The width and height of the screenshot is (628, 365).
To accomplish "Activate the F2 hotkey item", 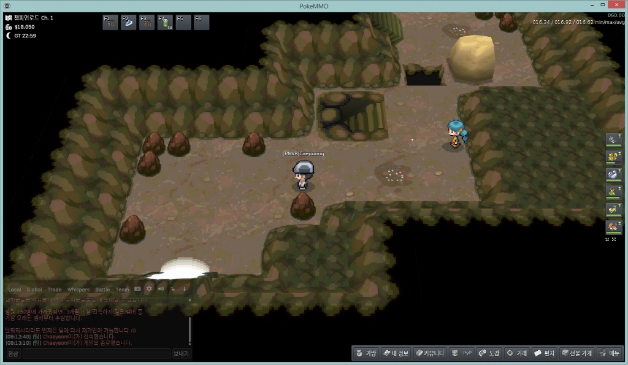I will tap(128, 23).
